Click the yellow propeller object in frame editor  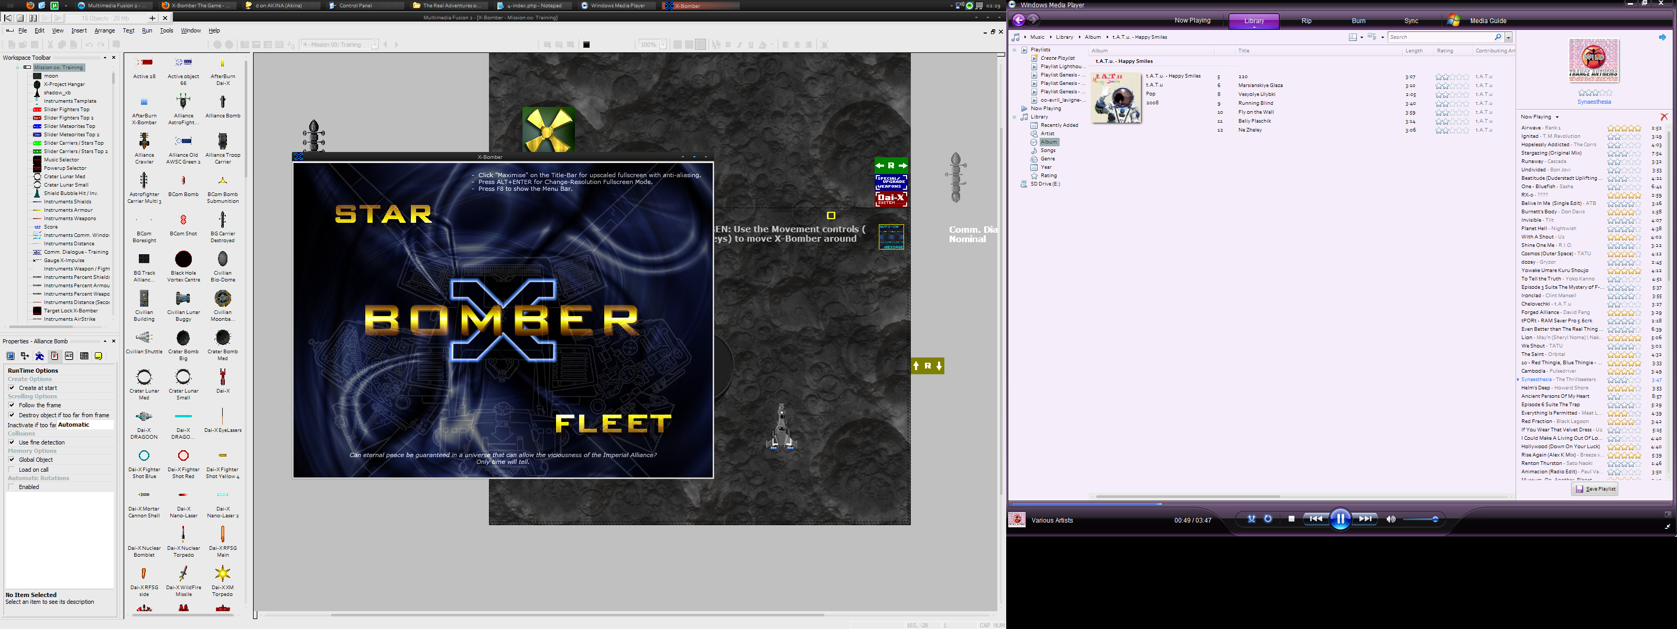coord(549,129)
